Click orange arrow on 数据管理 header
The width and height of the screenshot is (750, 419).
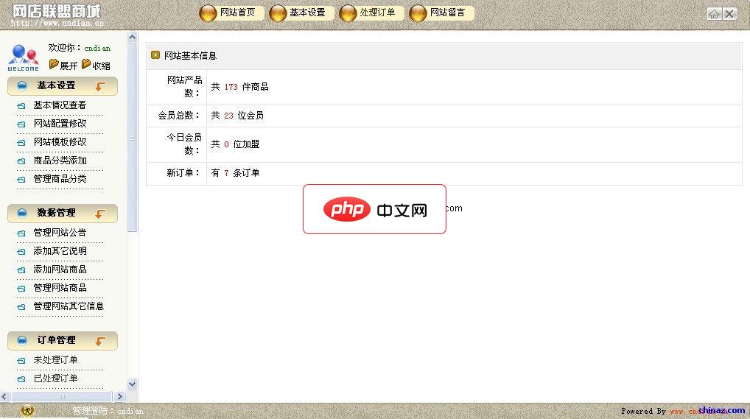[x=100, y=214]
